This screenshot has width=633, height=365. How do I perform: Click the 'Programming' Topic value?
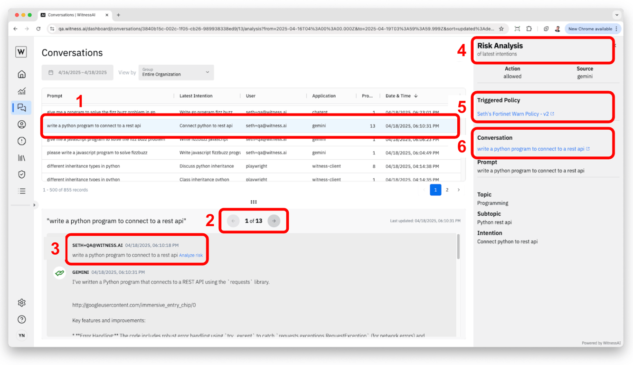492,203
